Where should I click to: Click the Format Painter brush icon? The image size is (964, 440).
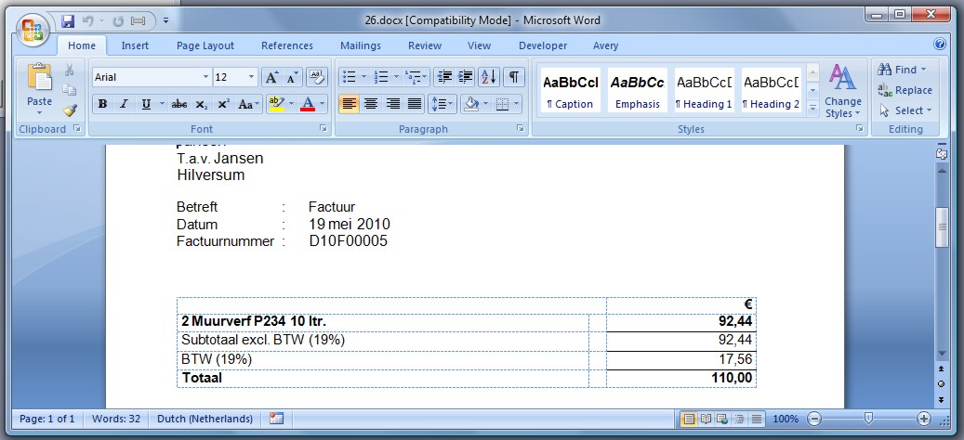click(x=70, y=110)
